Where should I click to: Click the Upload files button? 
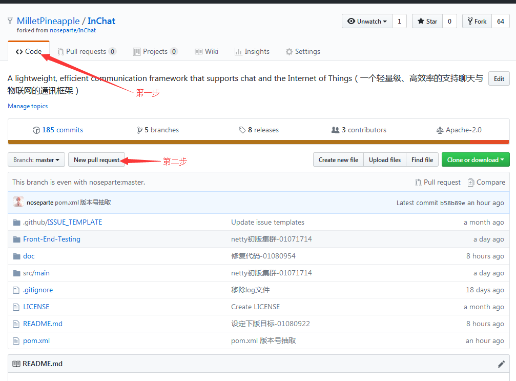pyautogui.click(x=385, y=159)
